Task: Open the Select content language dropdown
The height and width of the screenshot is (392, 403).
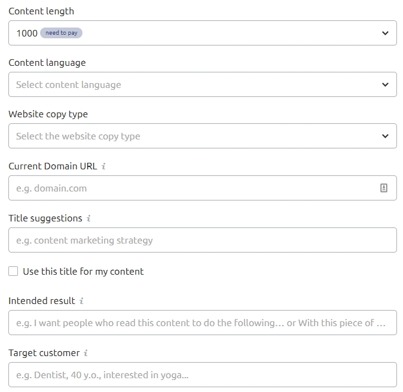Action: tap(203, 84)
